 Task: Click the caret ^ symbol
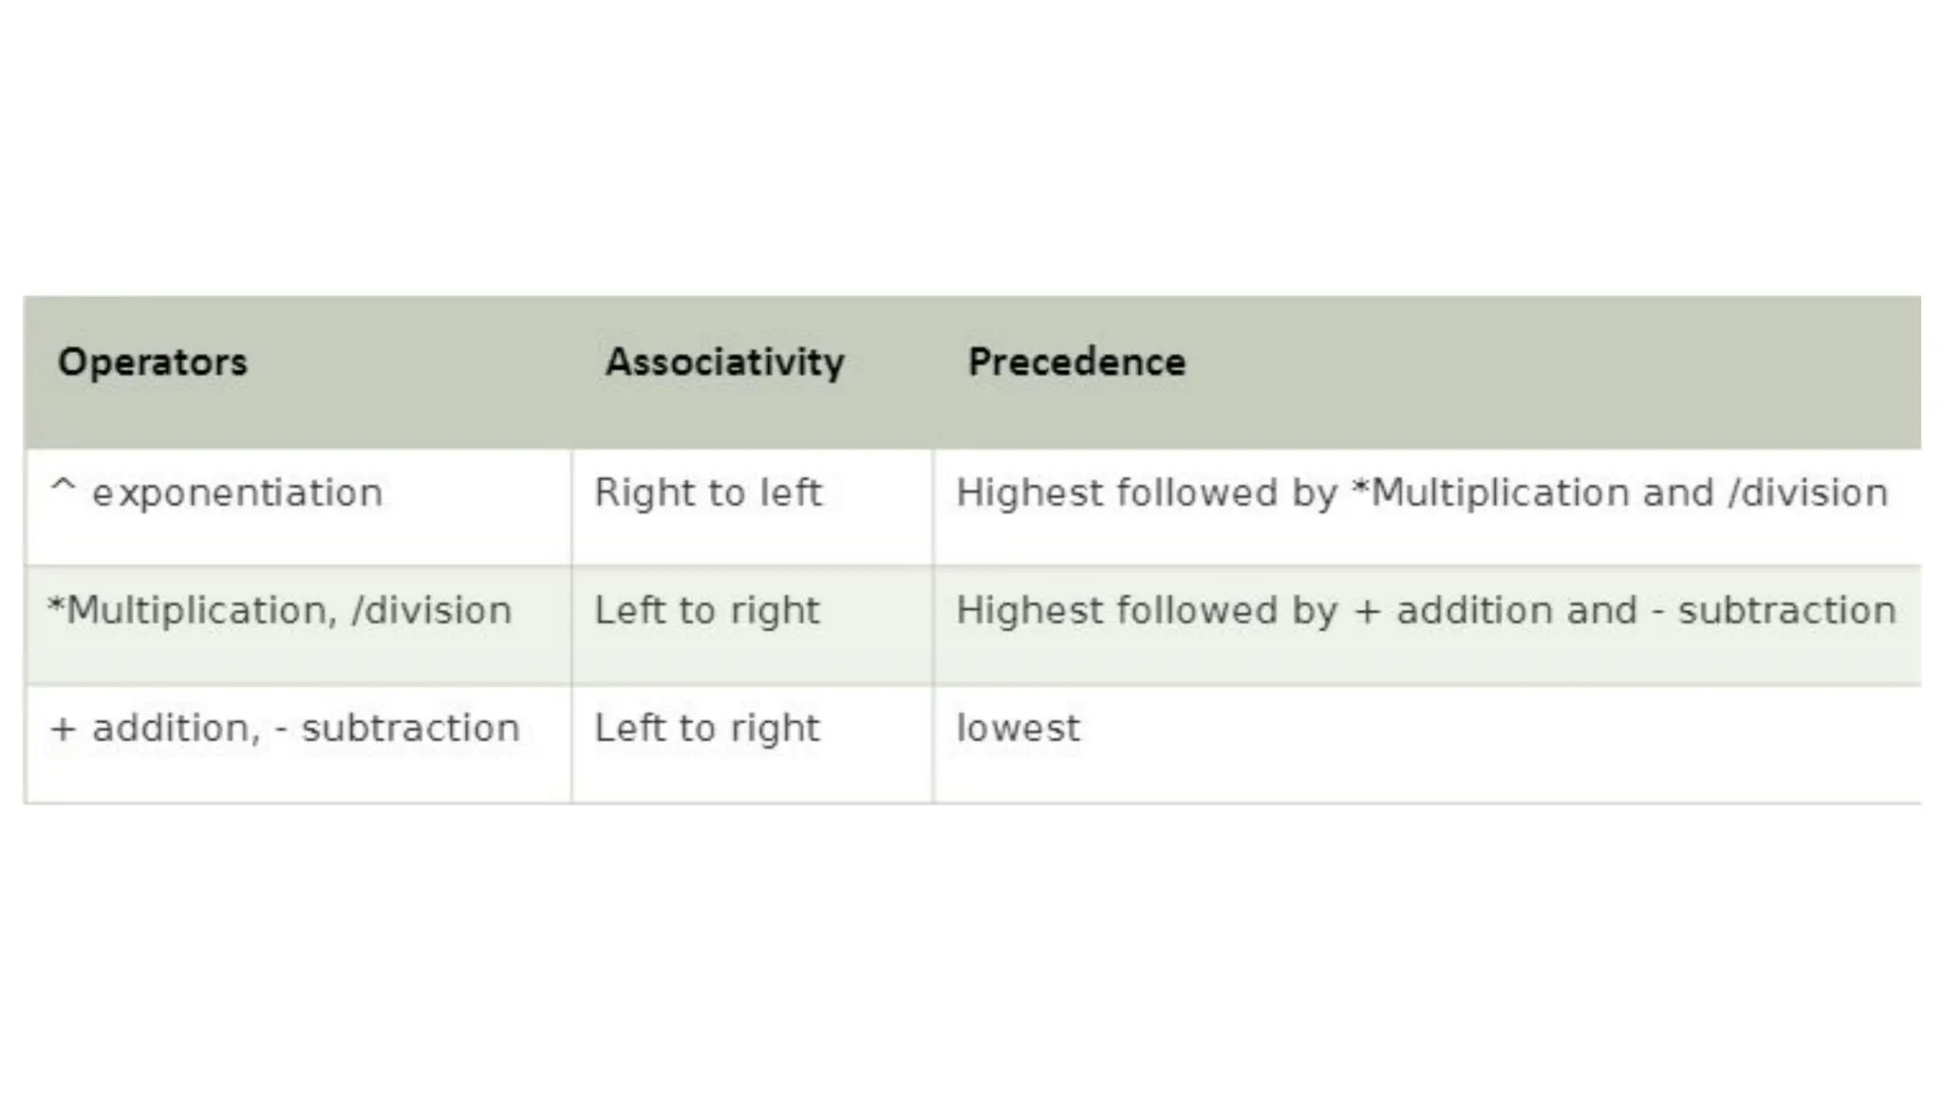click(x=63, y=488)
